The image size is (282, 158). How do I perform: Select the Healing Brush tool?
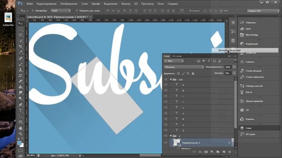(21, 58)
